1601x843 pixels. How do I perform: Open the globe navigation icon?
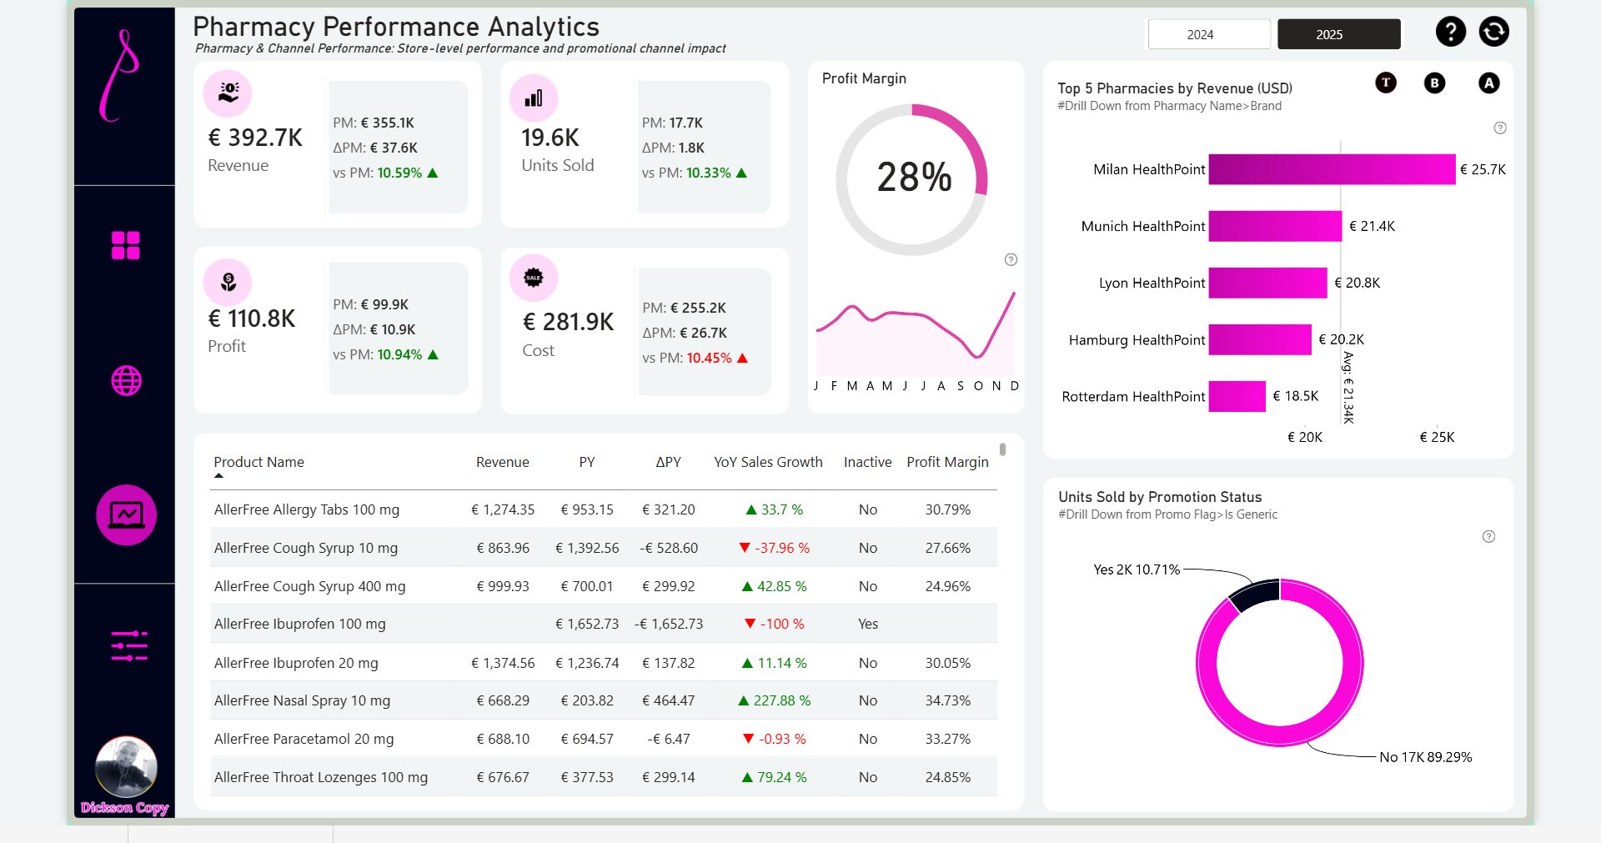(x=126, y=381)
